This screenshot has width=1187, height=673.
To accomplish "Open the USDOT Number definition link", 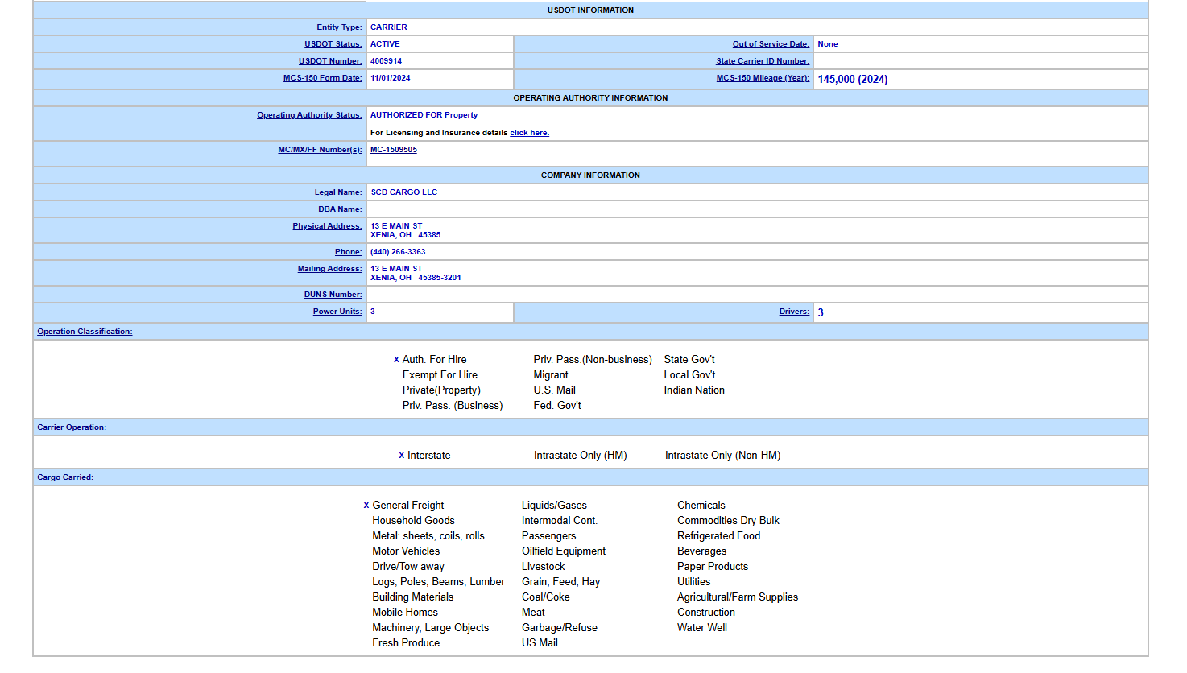I will click(x=330, y=61).
